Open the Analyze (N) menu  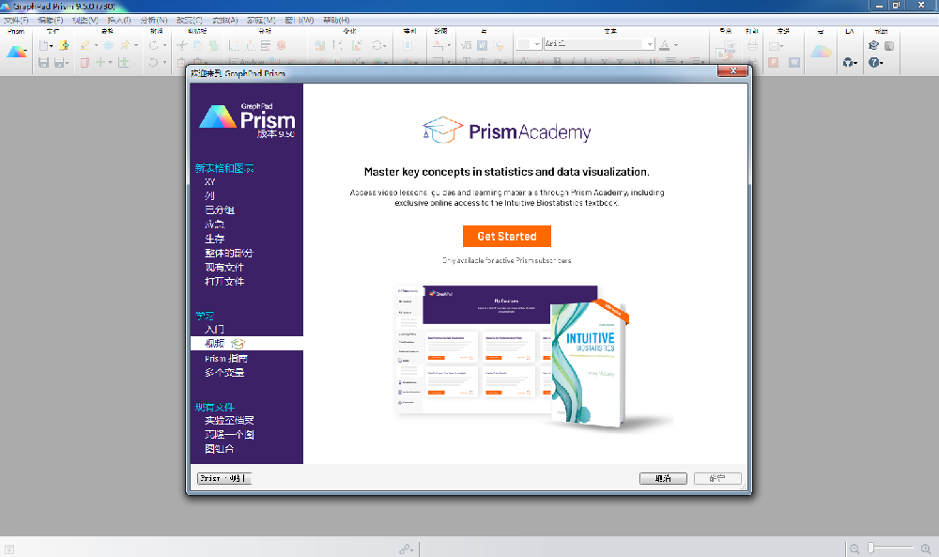[x=154, y=20]
